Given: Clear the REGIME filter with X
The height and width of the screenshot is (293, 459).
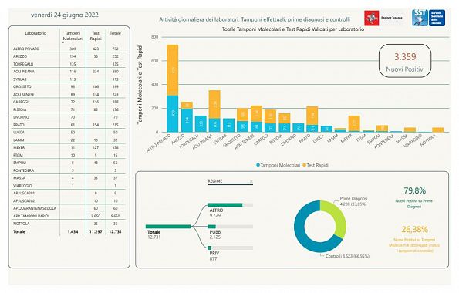Looking at the screenshot, I should click(x=251, y=181).
